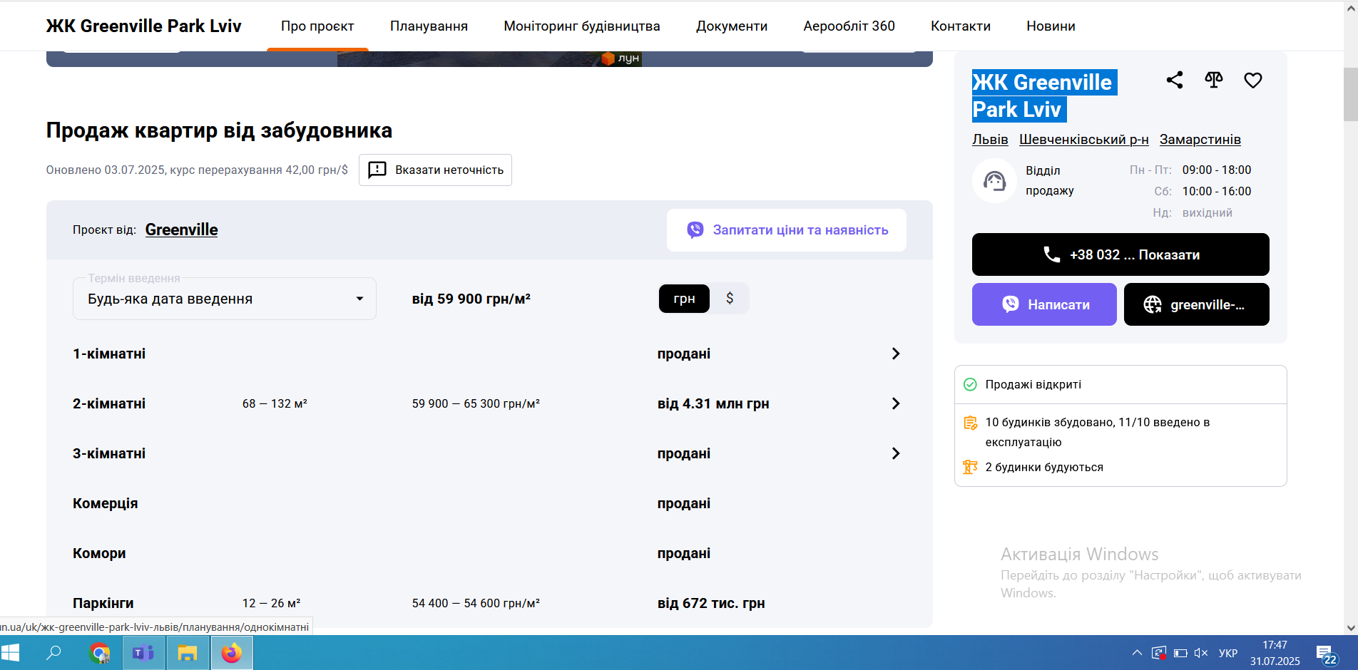Click Запитати ціни та наявність button
Image resolution: width=1358 pixels, height=670 pixels.
(787, 230)
